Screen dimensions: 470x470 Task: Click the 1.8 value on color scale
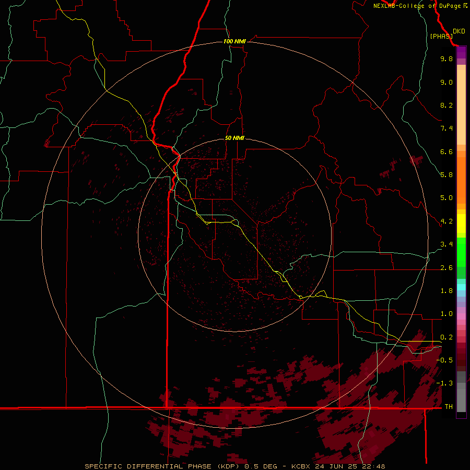(x=446, y=291)
